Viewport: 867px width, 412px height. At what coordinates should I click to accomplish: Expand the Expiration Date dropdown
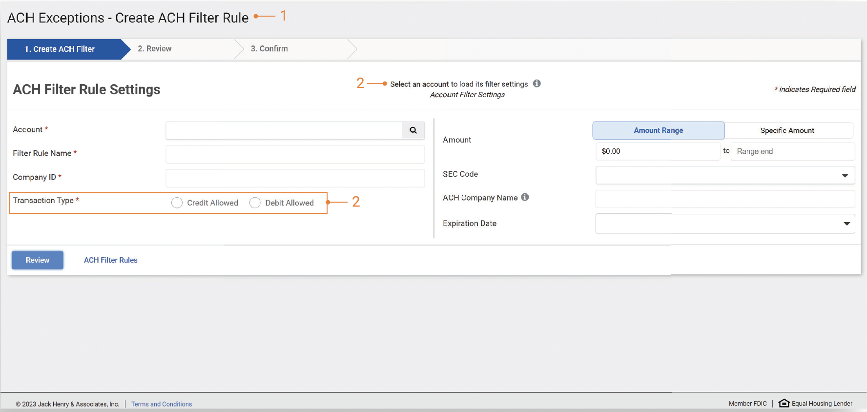point(725,224)
